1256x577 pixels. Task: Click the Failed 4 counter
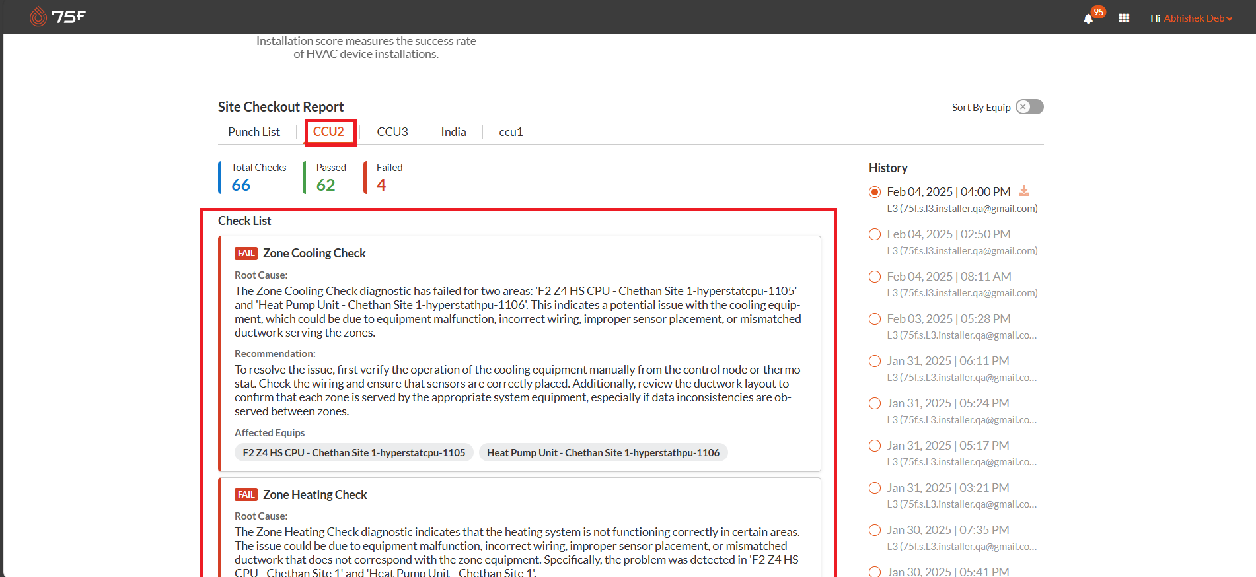pyautogui.click(x=384, y=178)
